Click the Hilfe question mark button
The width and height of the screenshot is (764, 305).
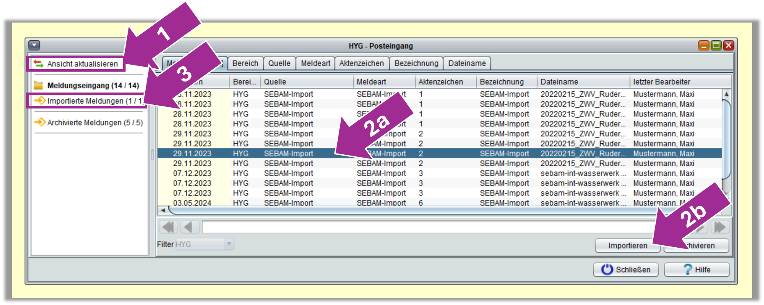tap(697, 269)
